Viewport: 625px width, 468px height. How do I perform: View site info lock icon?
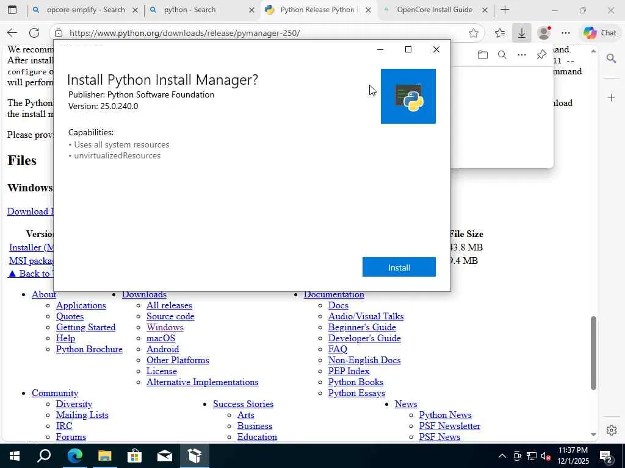coord(59,33)
